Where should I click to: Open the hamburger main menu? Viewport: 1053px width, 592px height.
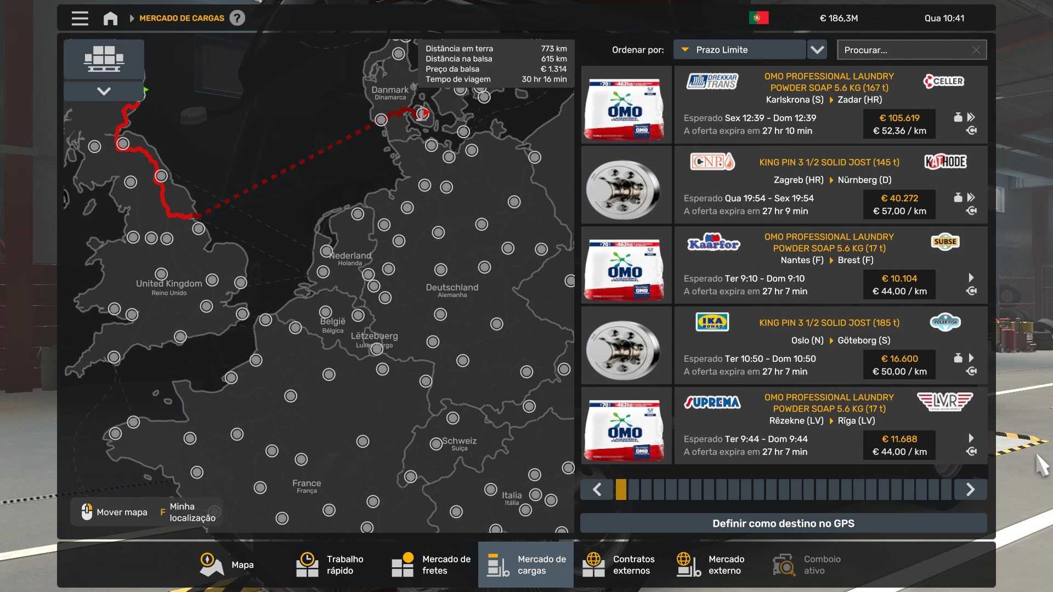pyautogui.click(x=80, y=18)
